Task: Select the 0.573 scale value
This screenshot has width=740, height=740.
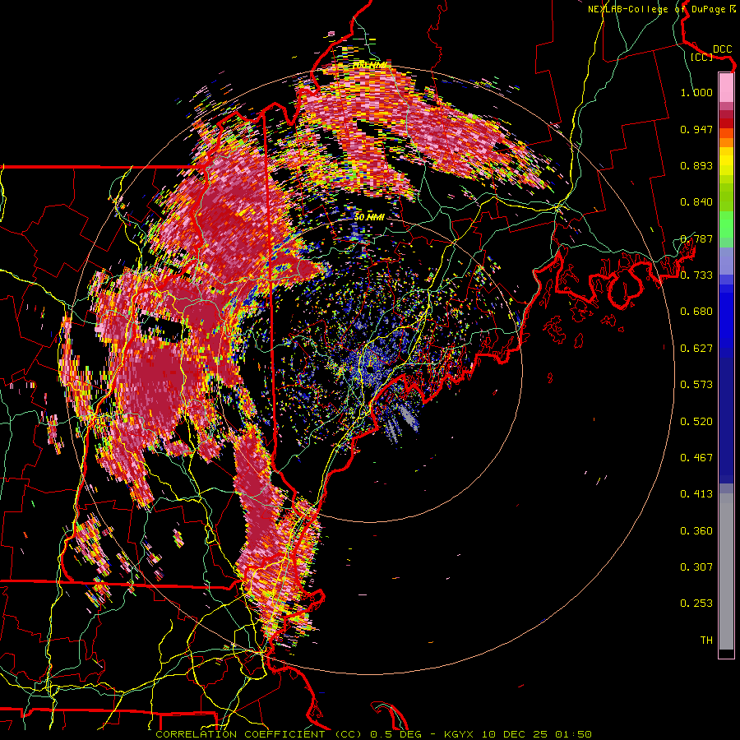Action: [696, 385]
